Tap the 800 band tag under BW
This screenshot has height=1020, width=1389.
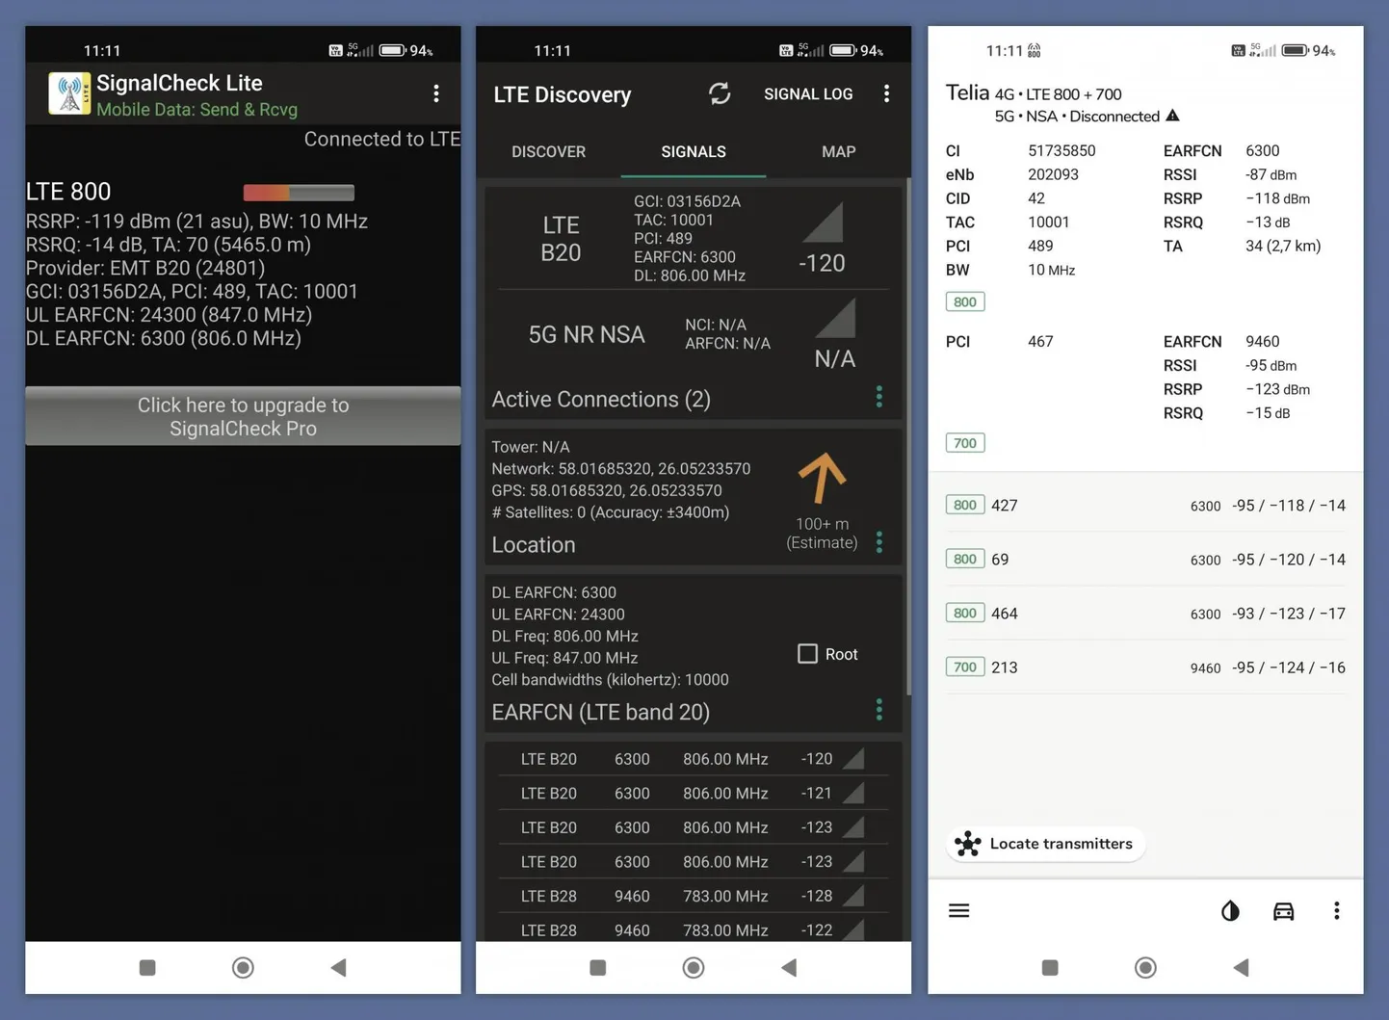(x=964, y=301)
